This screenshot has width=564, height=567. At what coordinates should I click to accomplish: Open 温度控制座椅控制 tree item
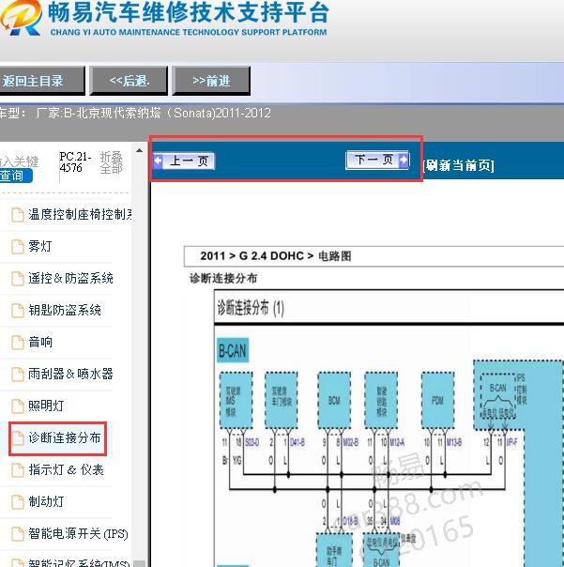click(80, 214)
